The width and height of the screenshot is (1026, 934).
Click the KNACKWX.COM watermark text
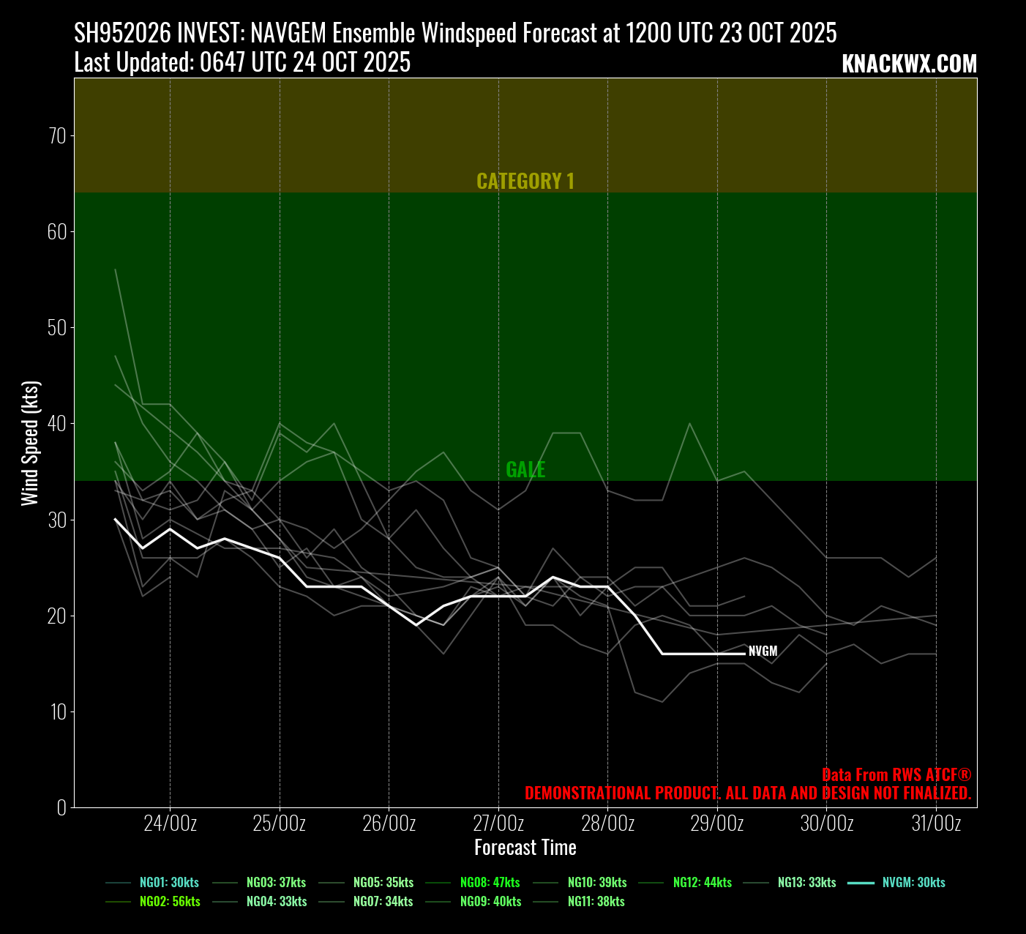909,64
